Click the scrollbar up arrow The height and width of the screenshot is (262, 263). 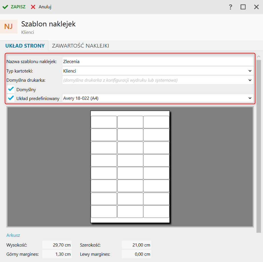click(x=259, y=57)
